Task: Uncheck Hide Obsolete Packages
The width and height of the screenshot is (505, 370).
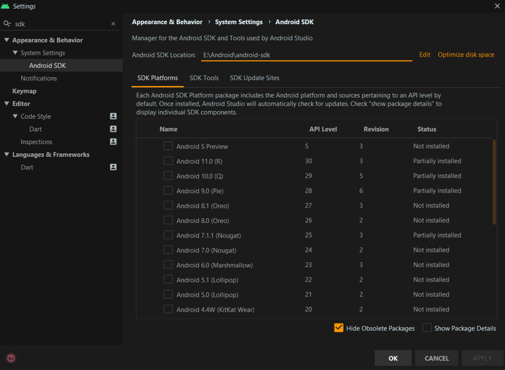Action: tap(339, 328)
